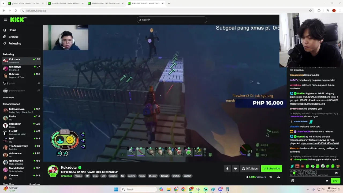The image size is (343, 193).
Task: Click Kokzdota streamer avatar below video
Action: 53,171
